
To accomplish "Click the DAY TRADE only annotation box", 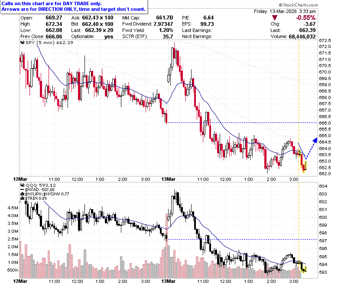I will point(74,6).
